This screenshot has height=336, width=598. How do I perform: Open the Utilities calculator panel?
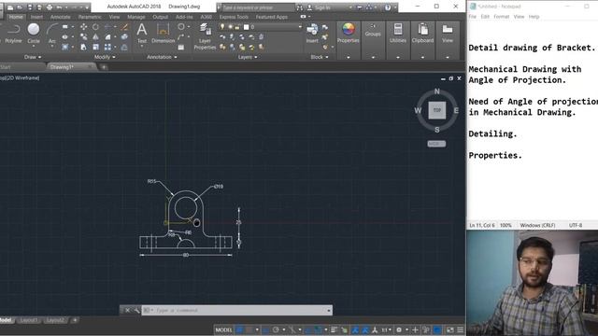(398, 33)
